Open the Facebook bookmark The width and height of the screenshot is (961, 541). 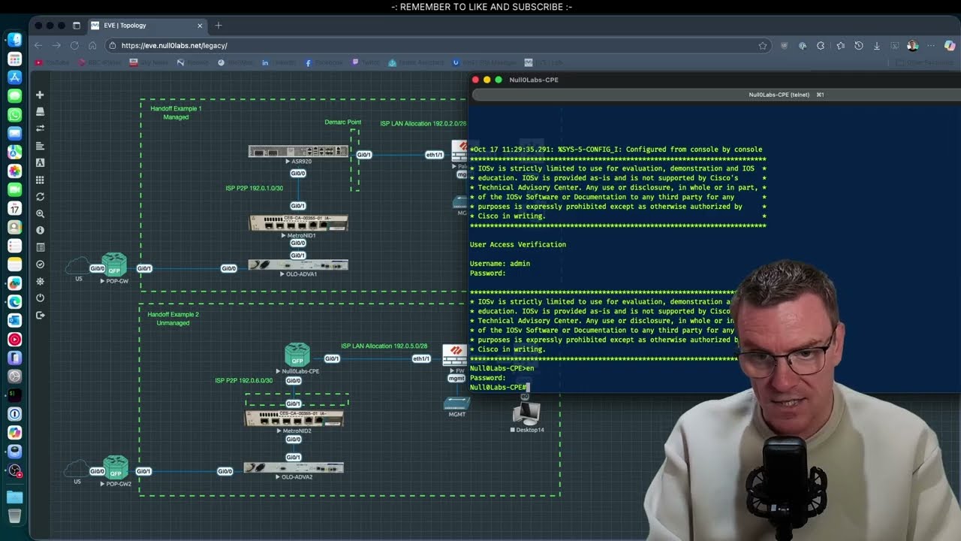tap(324, 62)
